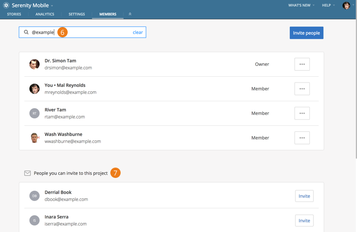
Task: Collapse the navigation bar with double chevron
Action: [130, 14]
